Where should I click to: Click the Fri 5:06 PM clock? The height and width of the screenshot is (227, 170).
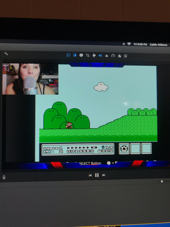tap(140, 44)
